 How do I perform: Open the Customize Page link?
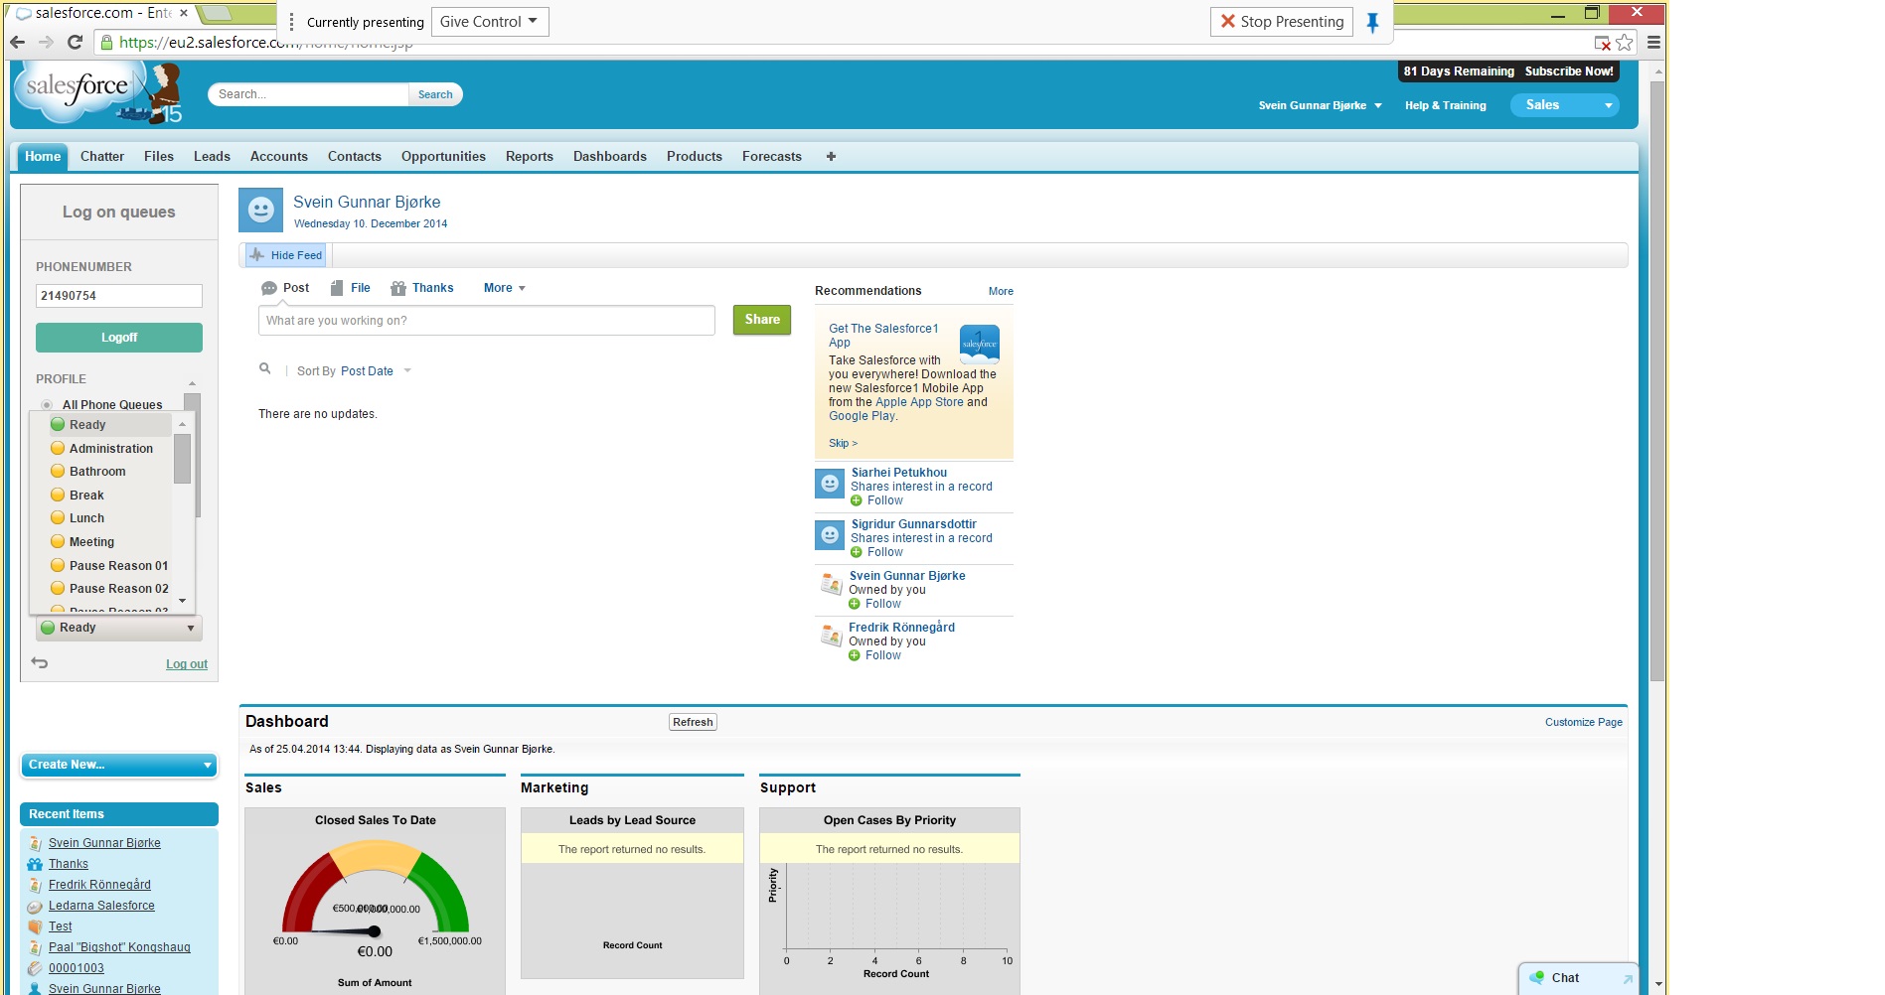pos(1583,722)
